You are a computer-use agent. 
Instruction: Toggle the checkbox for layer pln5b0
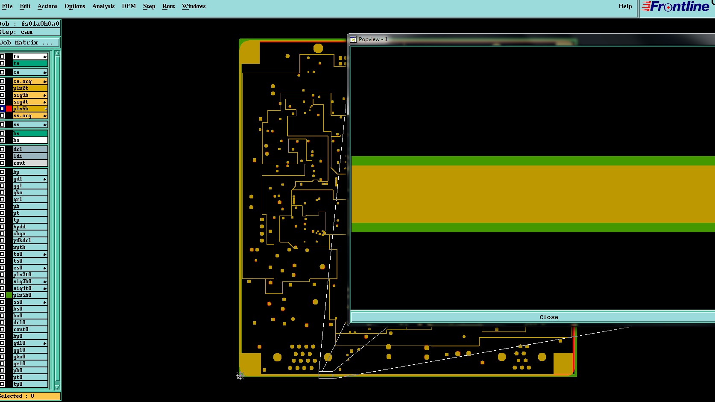(x=3, y=295)
